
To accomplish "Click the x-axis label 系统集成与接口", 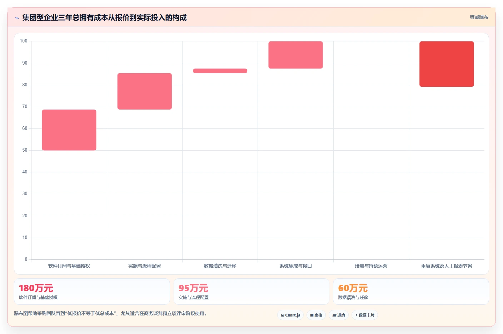I will pos(295,266).
